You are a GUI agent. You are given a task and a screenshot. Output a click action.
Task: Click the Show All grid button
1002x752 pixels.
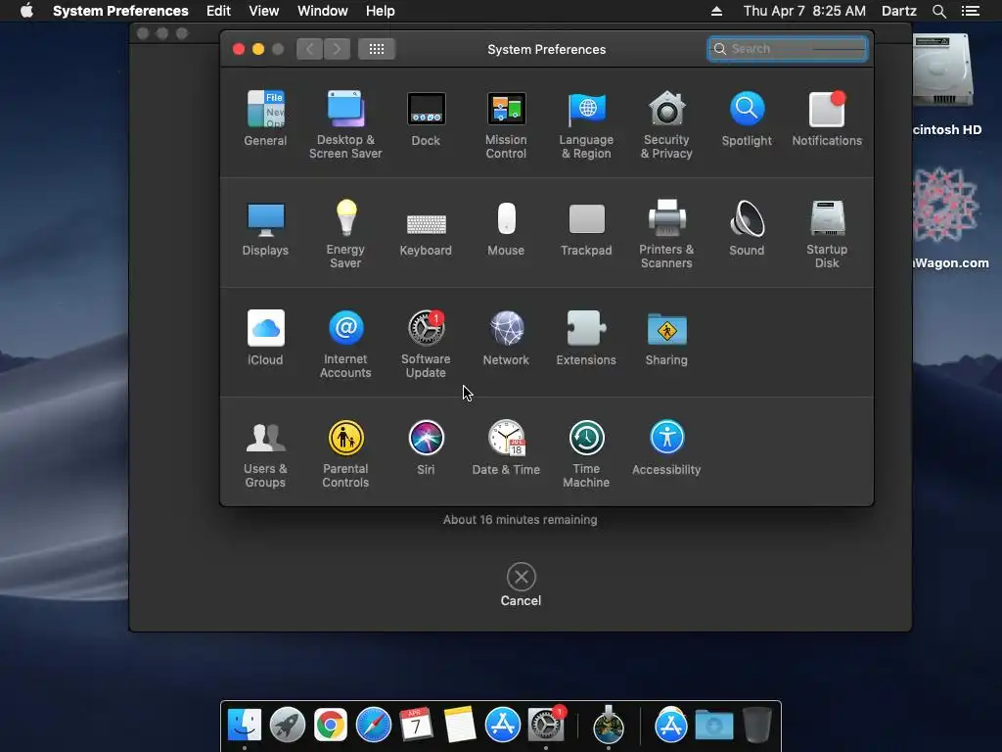pos(377,49)
